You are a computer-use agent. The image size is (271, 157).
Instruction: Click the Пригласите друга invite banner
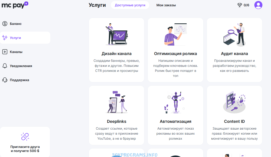[x=25, y=142]
